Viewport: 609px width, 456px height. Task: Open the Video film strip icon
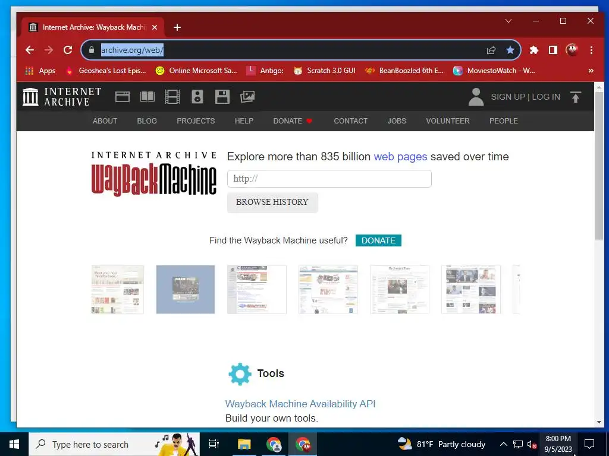(172, 97)
